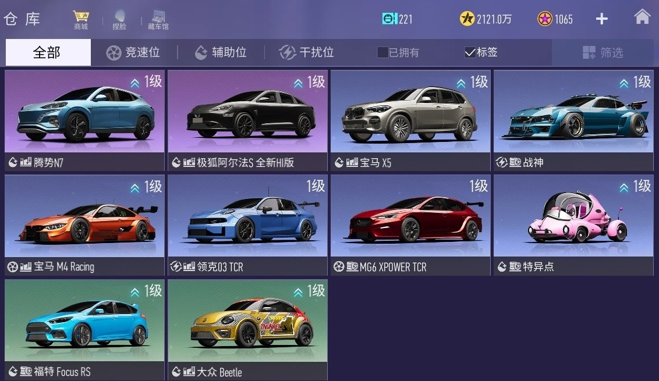659x381 pixels.
Task: Tap the gold coin currency icon
Action: (x=467, y=19)
